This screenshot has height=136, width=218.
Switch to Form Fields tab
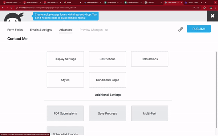click(x=15, y=30)
